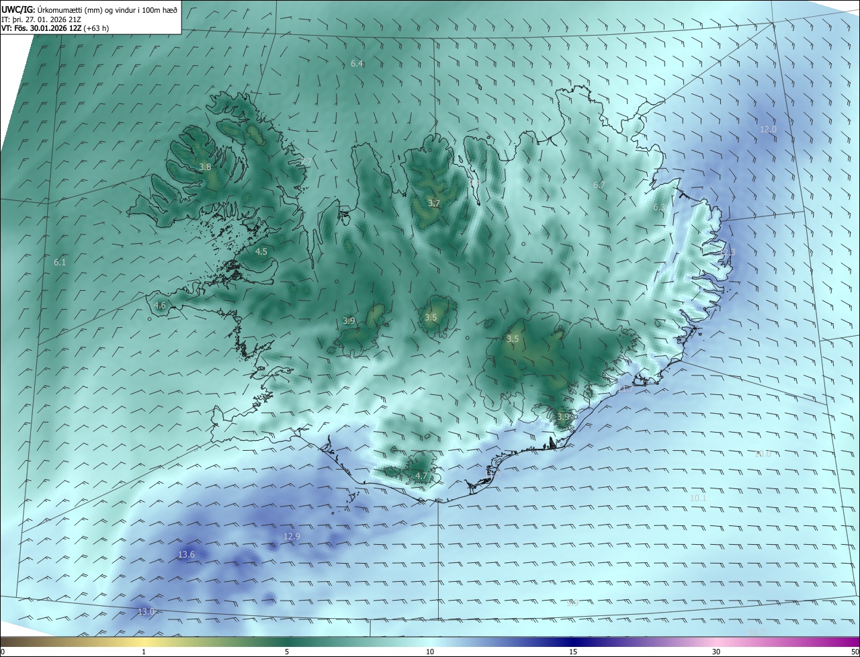Click the valid time line 'VT: Fös. 30.01.2026 12Z (+63 h)'
Screen dimensions: 860x657
[56, 28]
